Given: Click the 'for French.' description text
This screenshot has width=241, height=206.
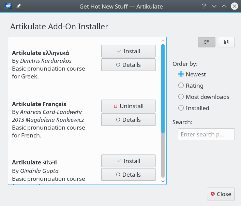Looking at the screenshot, I should (x=27, y=135).
